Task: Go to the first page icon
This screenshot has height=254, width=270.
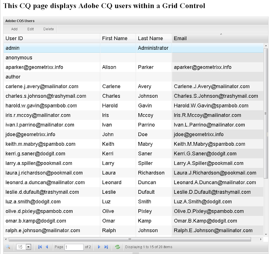Action: tap(40, 247)
